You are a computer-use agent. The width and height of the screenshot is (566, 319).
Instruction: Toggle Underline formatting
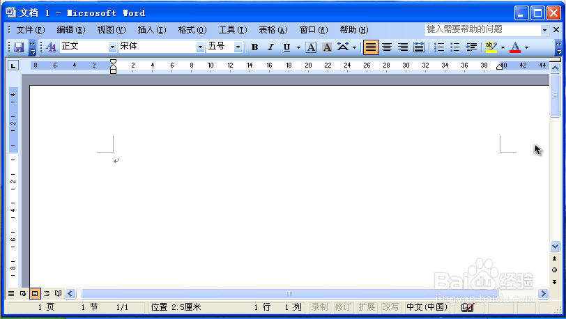[x=286, y=47]
